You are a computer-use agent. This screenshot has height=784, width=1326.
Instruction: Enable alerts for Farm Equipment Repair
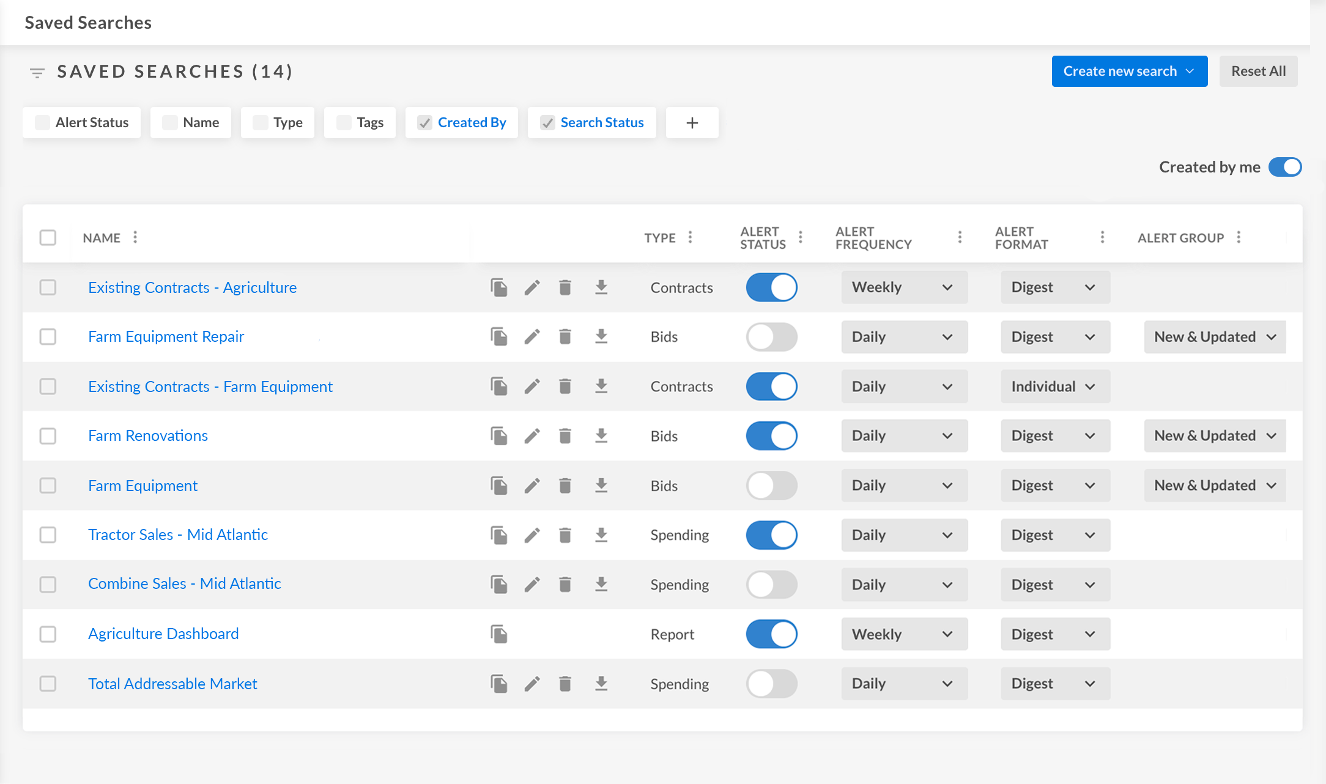771,337
